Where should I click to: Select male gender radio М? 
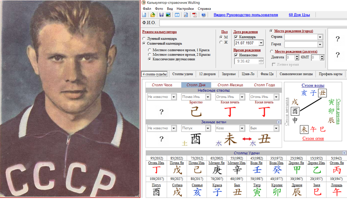point(221,37)
